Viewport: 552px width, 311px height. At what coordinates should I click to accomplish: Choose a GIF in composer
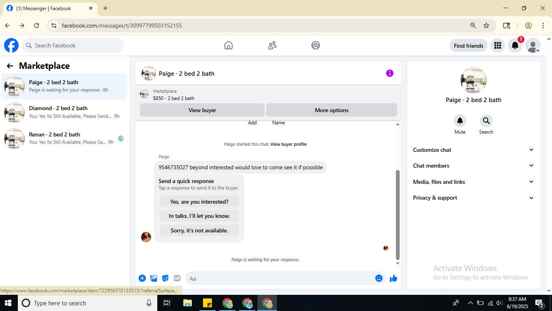coord(177,278)
